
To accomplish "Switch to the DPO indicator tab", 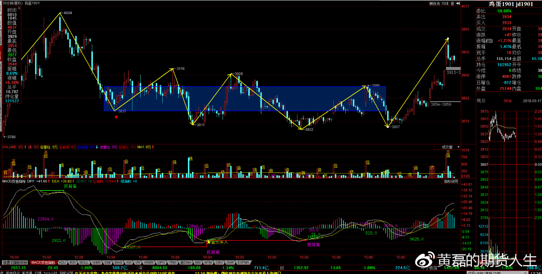I will [x=161, y=262].
